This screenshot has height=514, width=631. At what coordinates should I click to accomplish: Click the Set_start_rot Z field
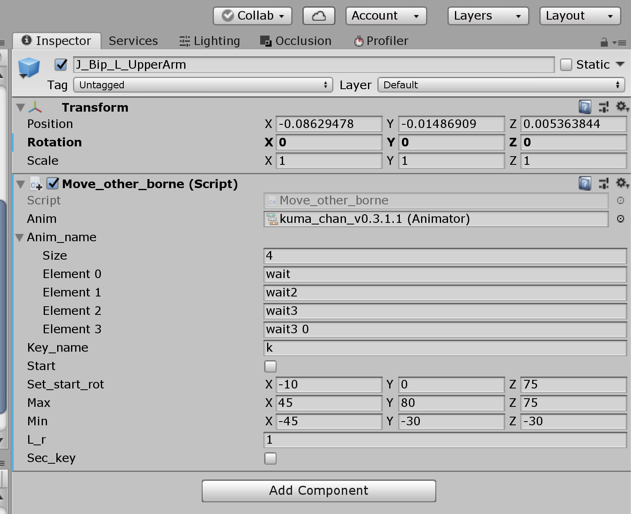point(574,384)
